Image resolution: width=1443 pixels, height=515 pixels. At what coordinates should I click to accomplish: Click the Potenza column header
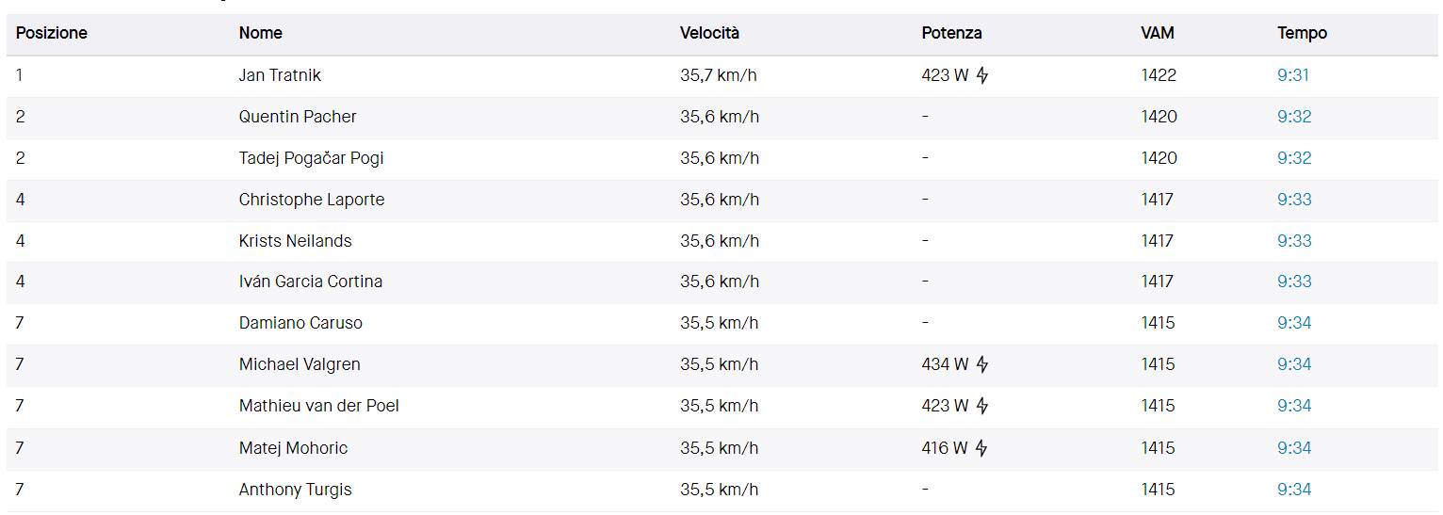(x=951, y=33)
